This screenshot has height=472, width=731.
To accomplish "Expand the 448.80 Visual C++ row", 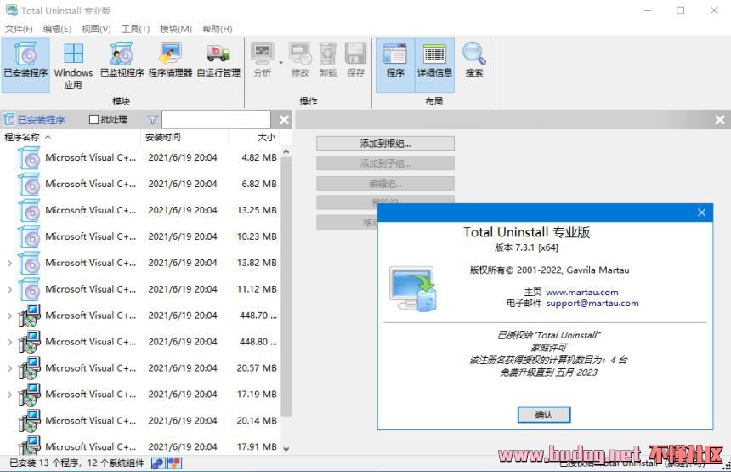I will pyautogui.click(x=10, y=342).
